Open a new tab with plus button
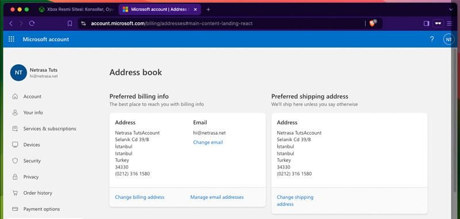 coord(208,9)
